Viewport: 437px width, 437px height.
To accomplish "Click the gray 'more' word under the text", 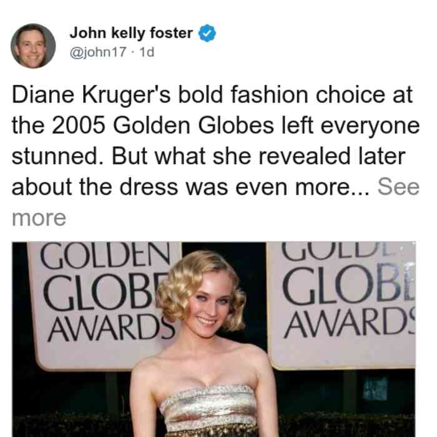I will (x=39, y=218).
